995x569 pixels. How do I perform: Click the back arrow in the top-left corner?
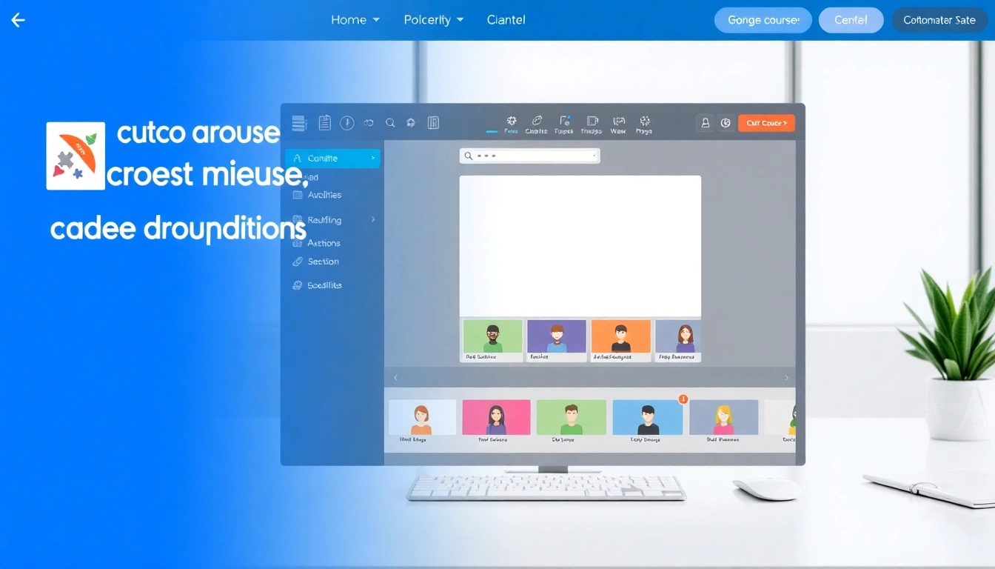pyautogui.click(x=19, y=20)
